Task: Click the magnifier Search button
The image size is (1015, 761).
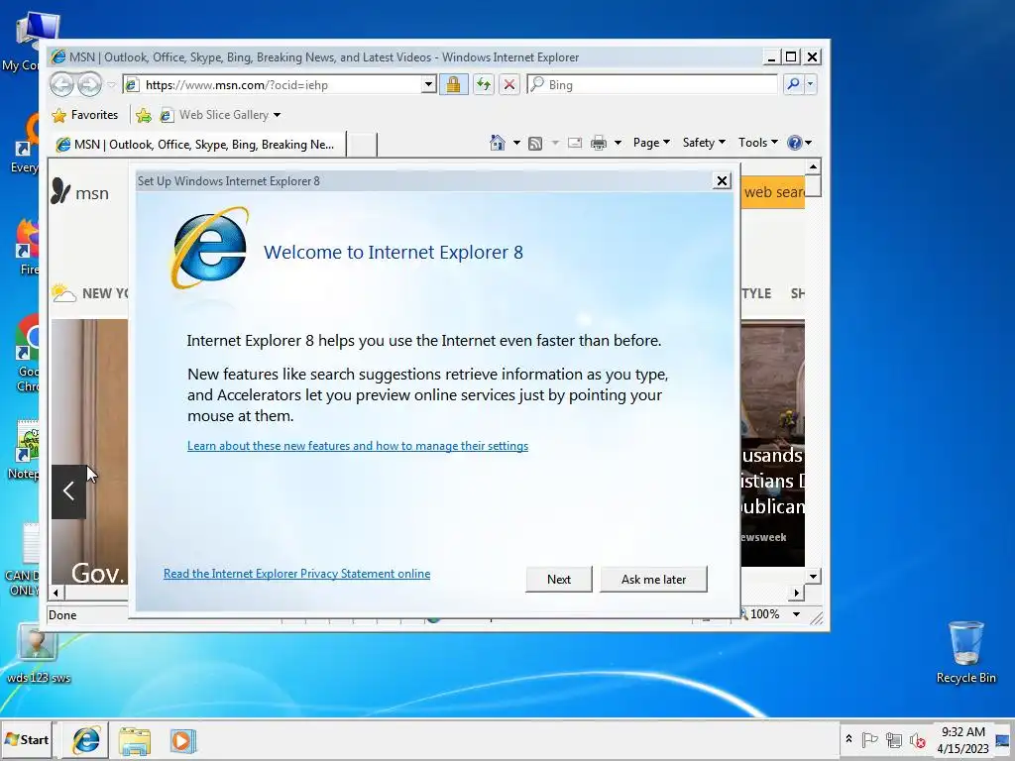Action: coord(793,84)
